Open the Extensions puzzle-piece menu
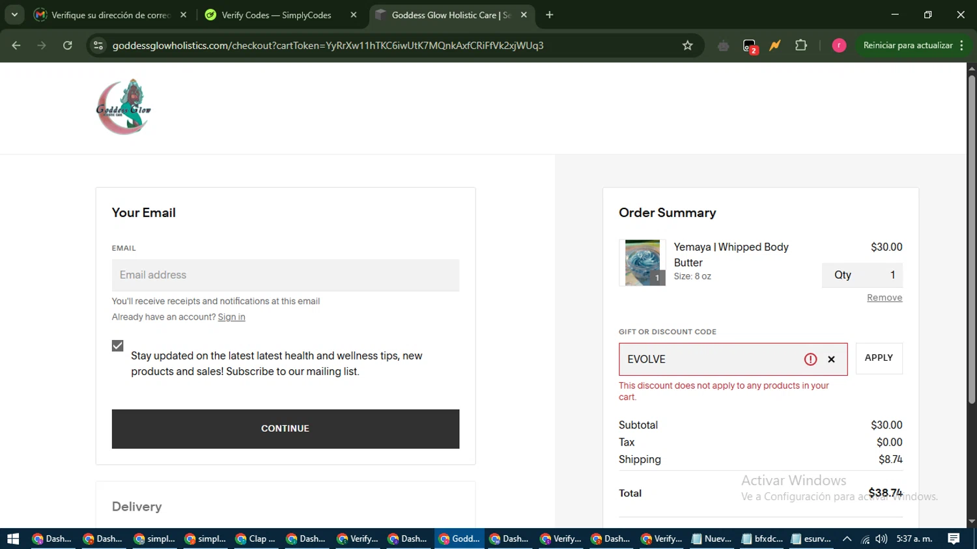The height and width of the screenshot is (549, 977). [801, 46]
